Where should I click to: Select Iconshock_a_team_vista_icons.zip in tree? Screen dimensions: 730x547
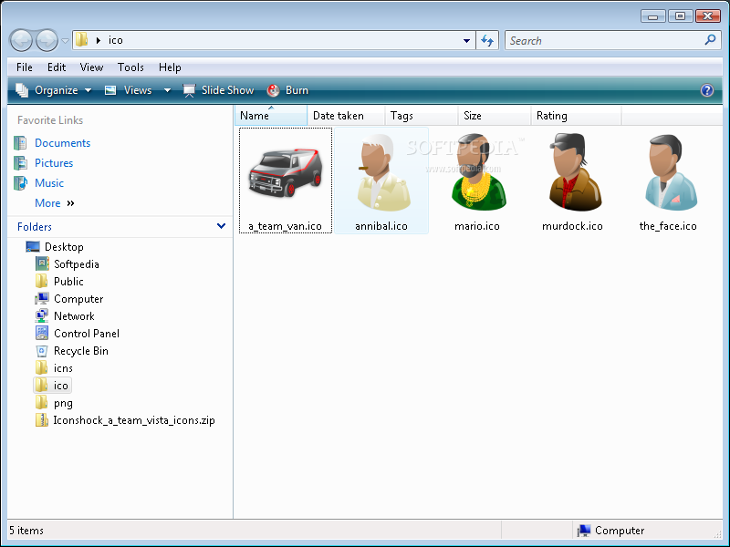pyautogui.click(x=134, y=420)
